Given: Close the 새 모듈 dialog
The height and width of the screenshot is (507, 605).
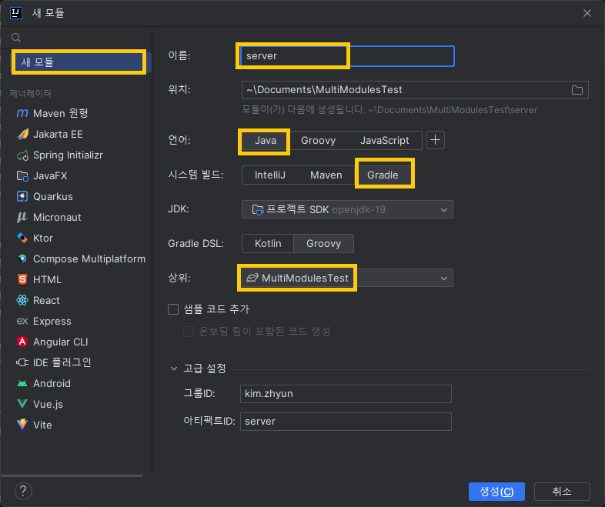Looking at the screenshot, I should [x=587, y=13].
